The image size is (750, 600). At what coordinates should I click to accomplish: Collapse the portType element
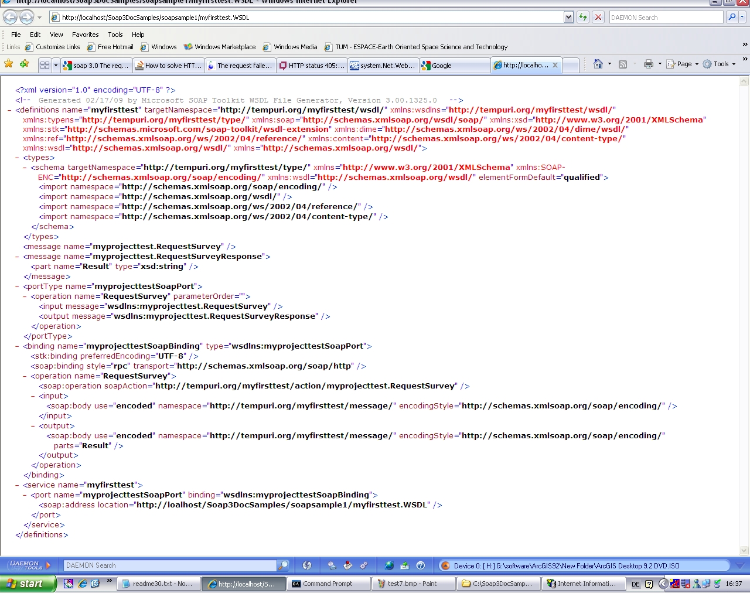(x=18, y=287)
